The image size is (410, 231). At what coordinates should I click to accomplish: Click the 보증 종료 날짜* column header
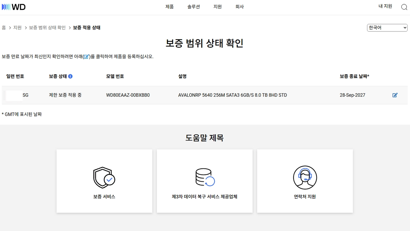[355, 76]
